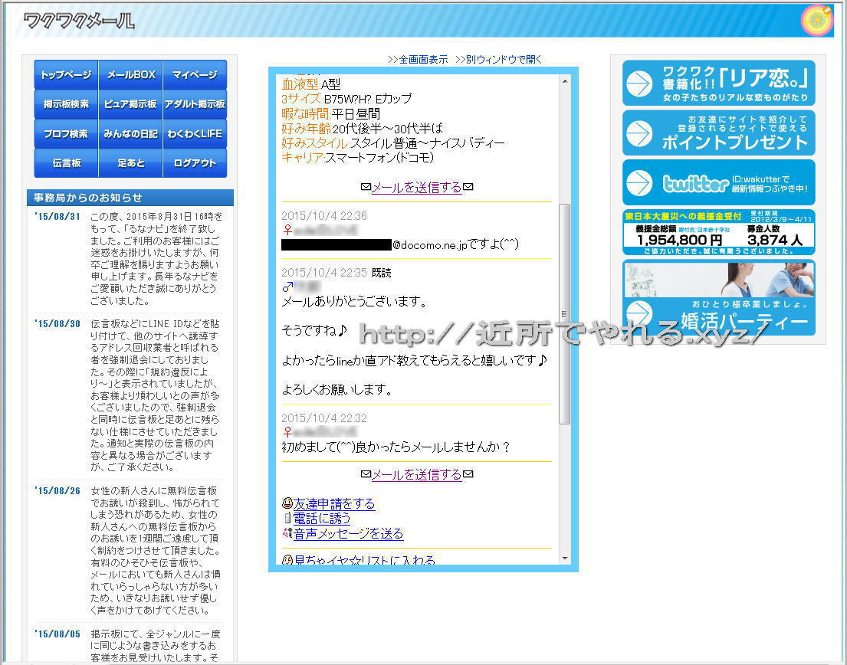Click the scroll-down arrow of message panel
The height and width of the screenshot is (665, 847).
click(565, 559)
